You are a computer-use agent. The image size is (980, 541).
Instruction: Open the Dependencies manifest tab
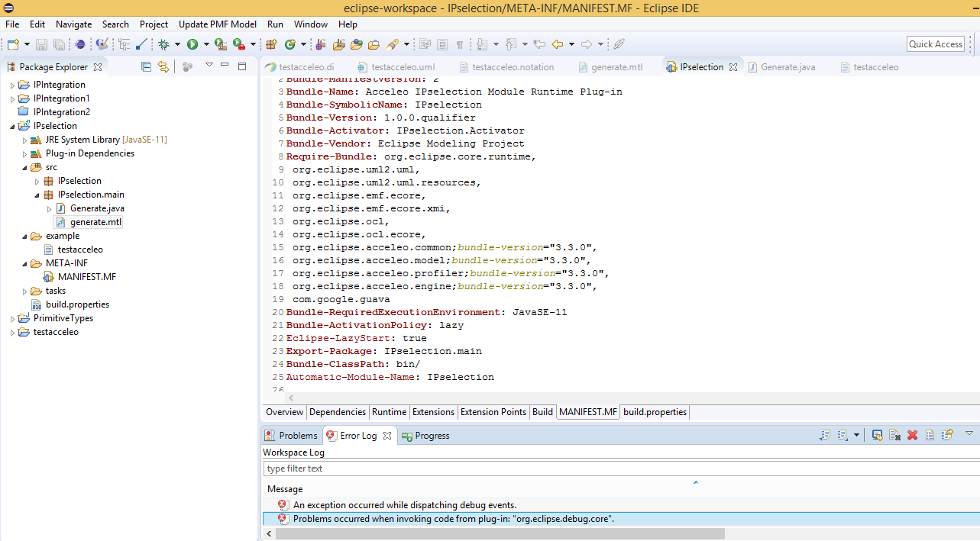(338, 412)
